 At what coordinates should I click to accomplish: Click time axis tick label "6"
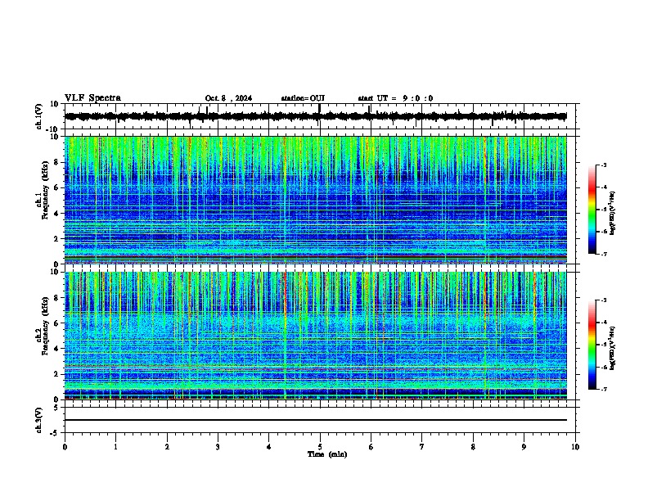pyautogui.click(x=371, y=447)
